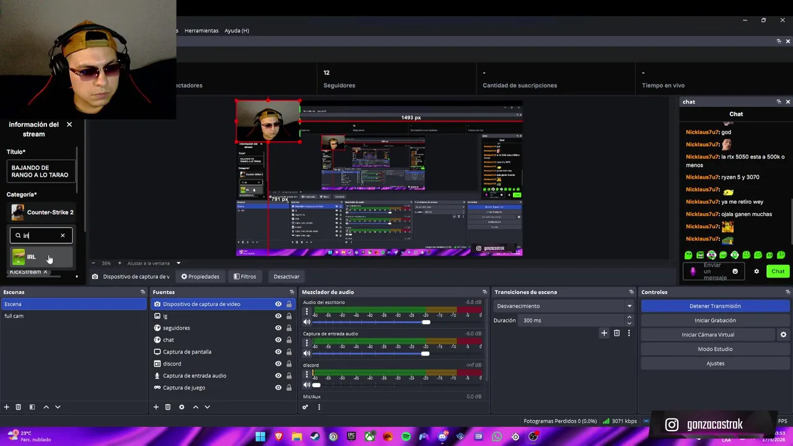793x446 pixels.
Task: Add a new scene with plus icon
Action: coord(6,407)
